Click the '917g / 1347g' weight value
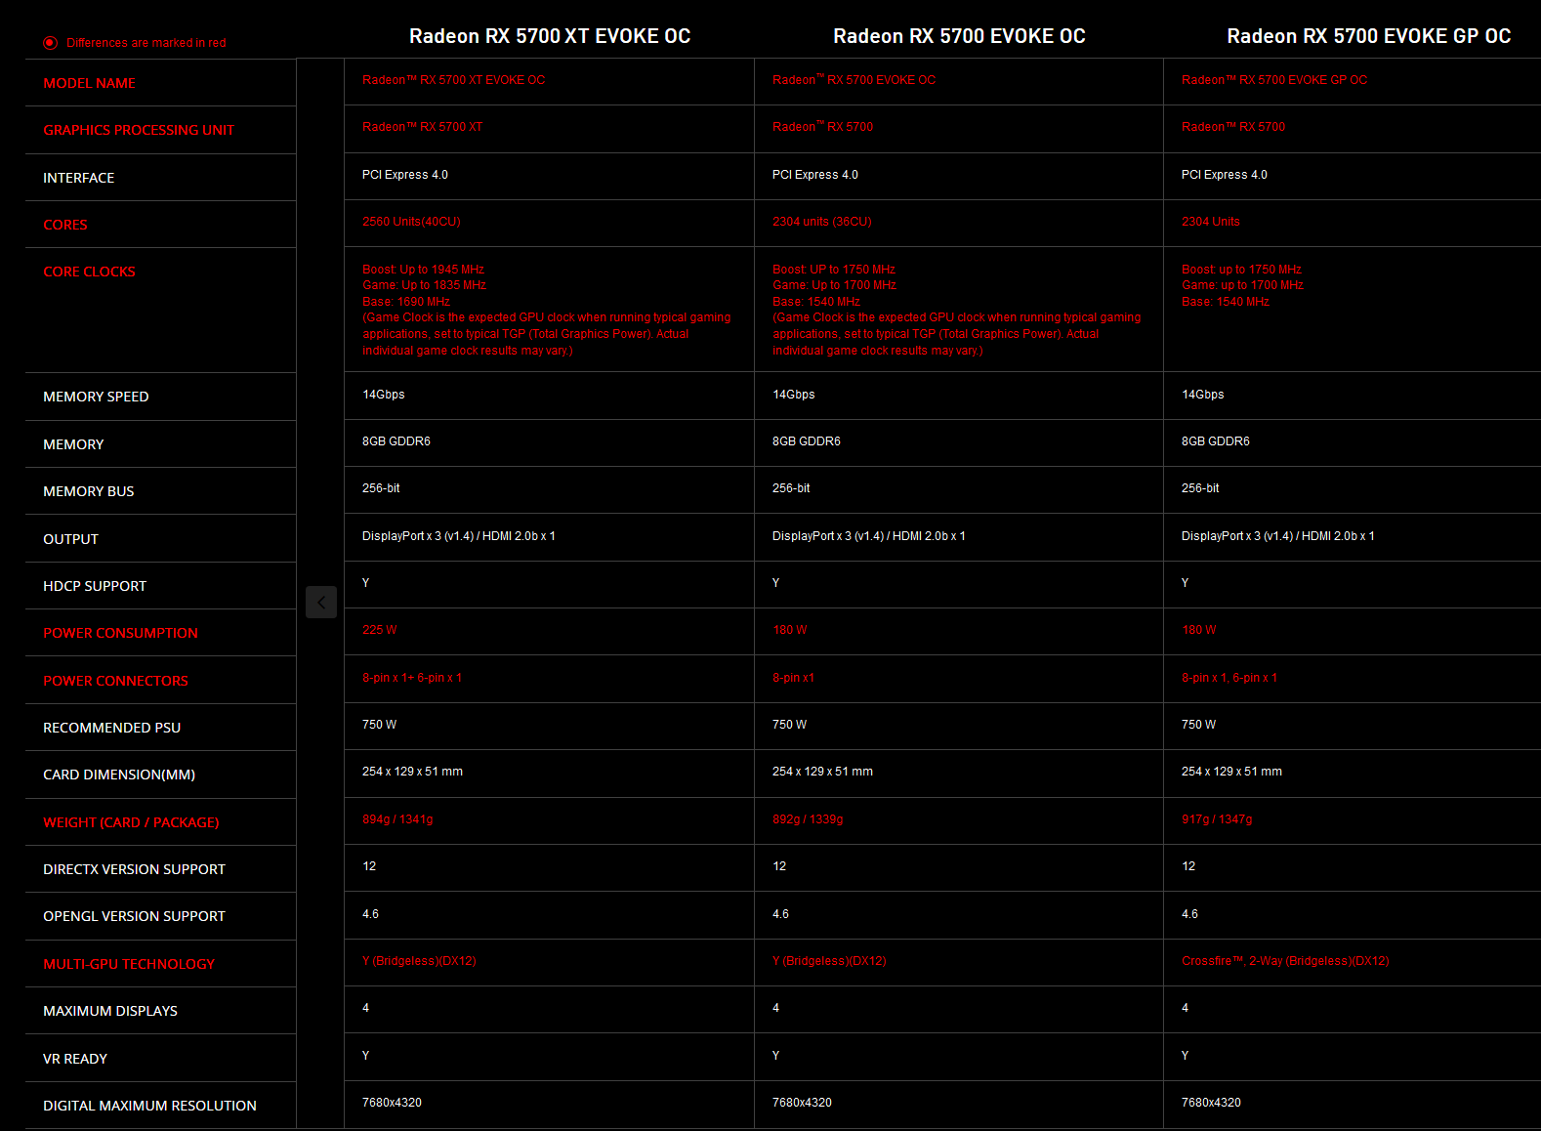 click(x=1217, y=819)
